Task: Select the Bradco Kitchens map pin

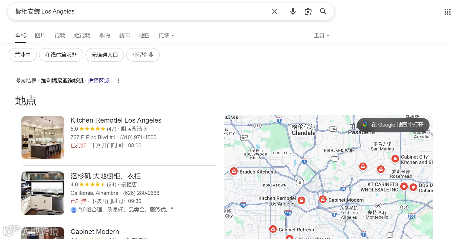Action: (234, 171)
